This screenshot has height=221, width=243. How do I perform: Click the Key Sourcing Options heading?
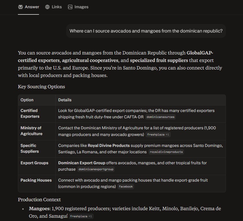point(41,87)
